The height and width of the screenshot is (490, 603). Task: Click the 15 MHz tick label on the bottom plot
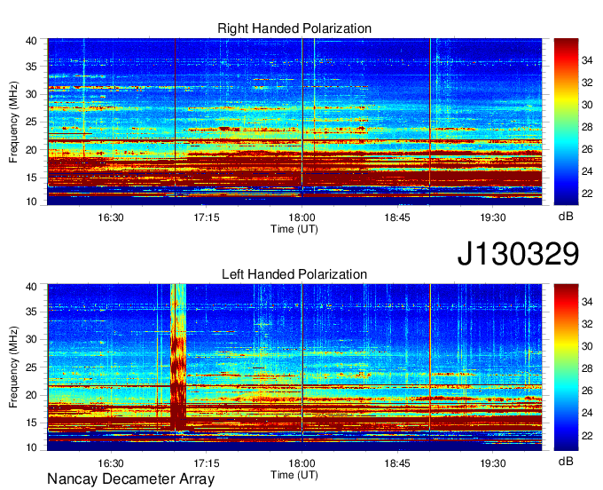(31, 423)
